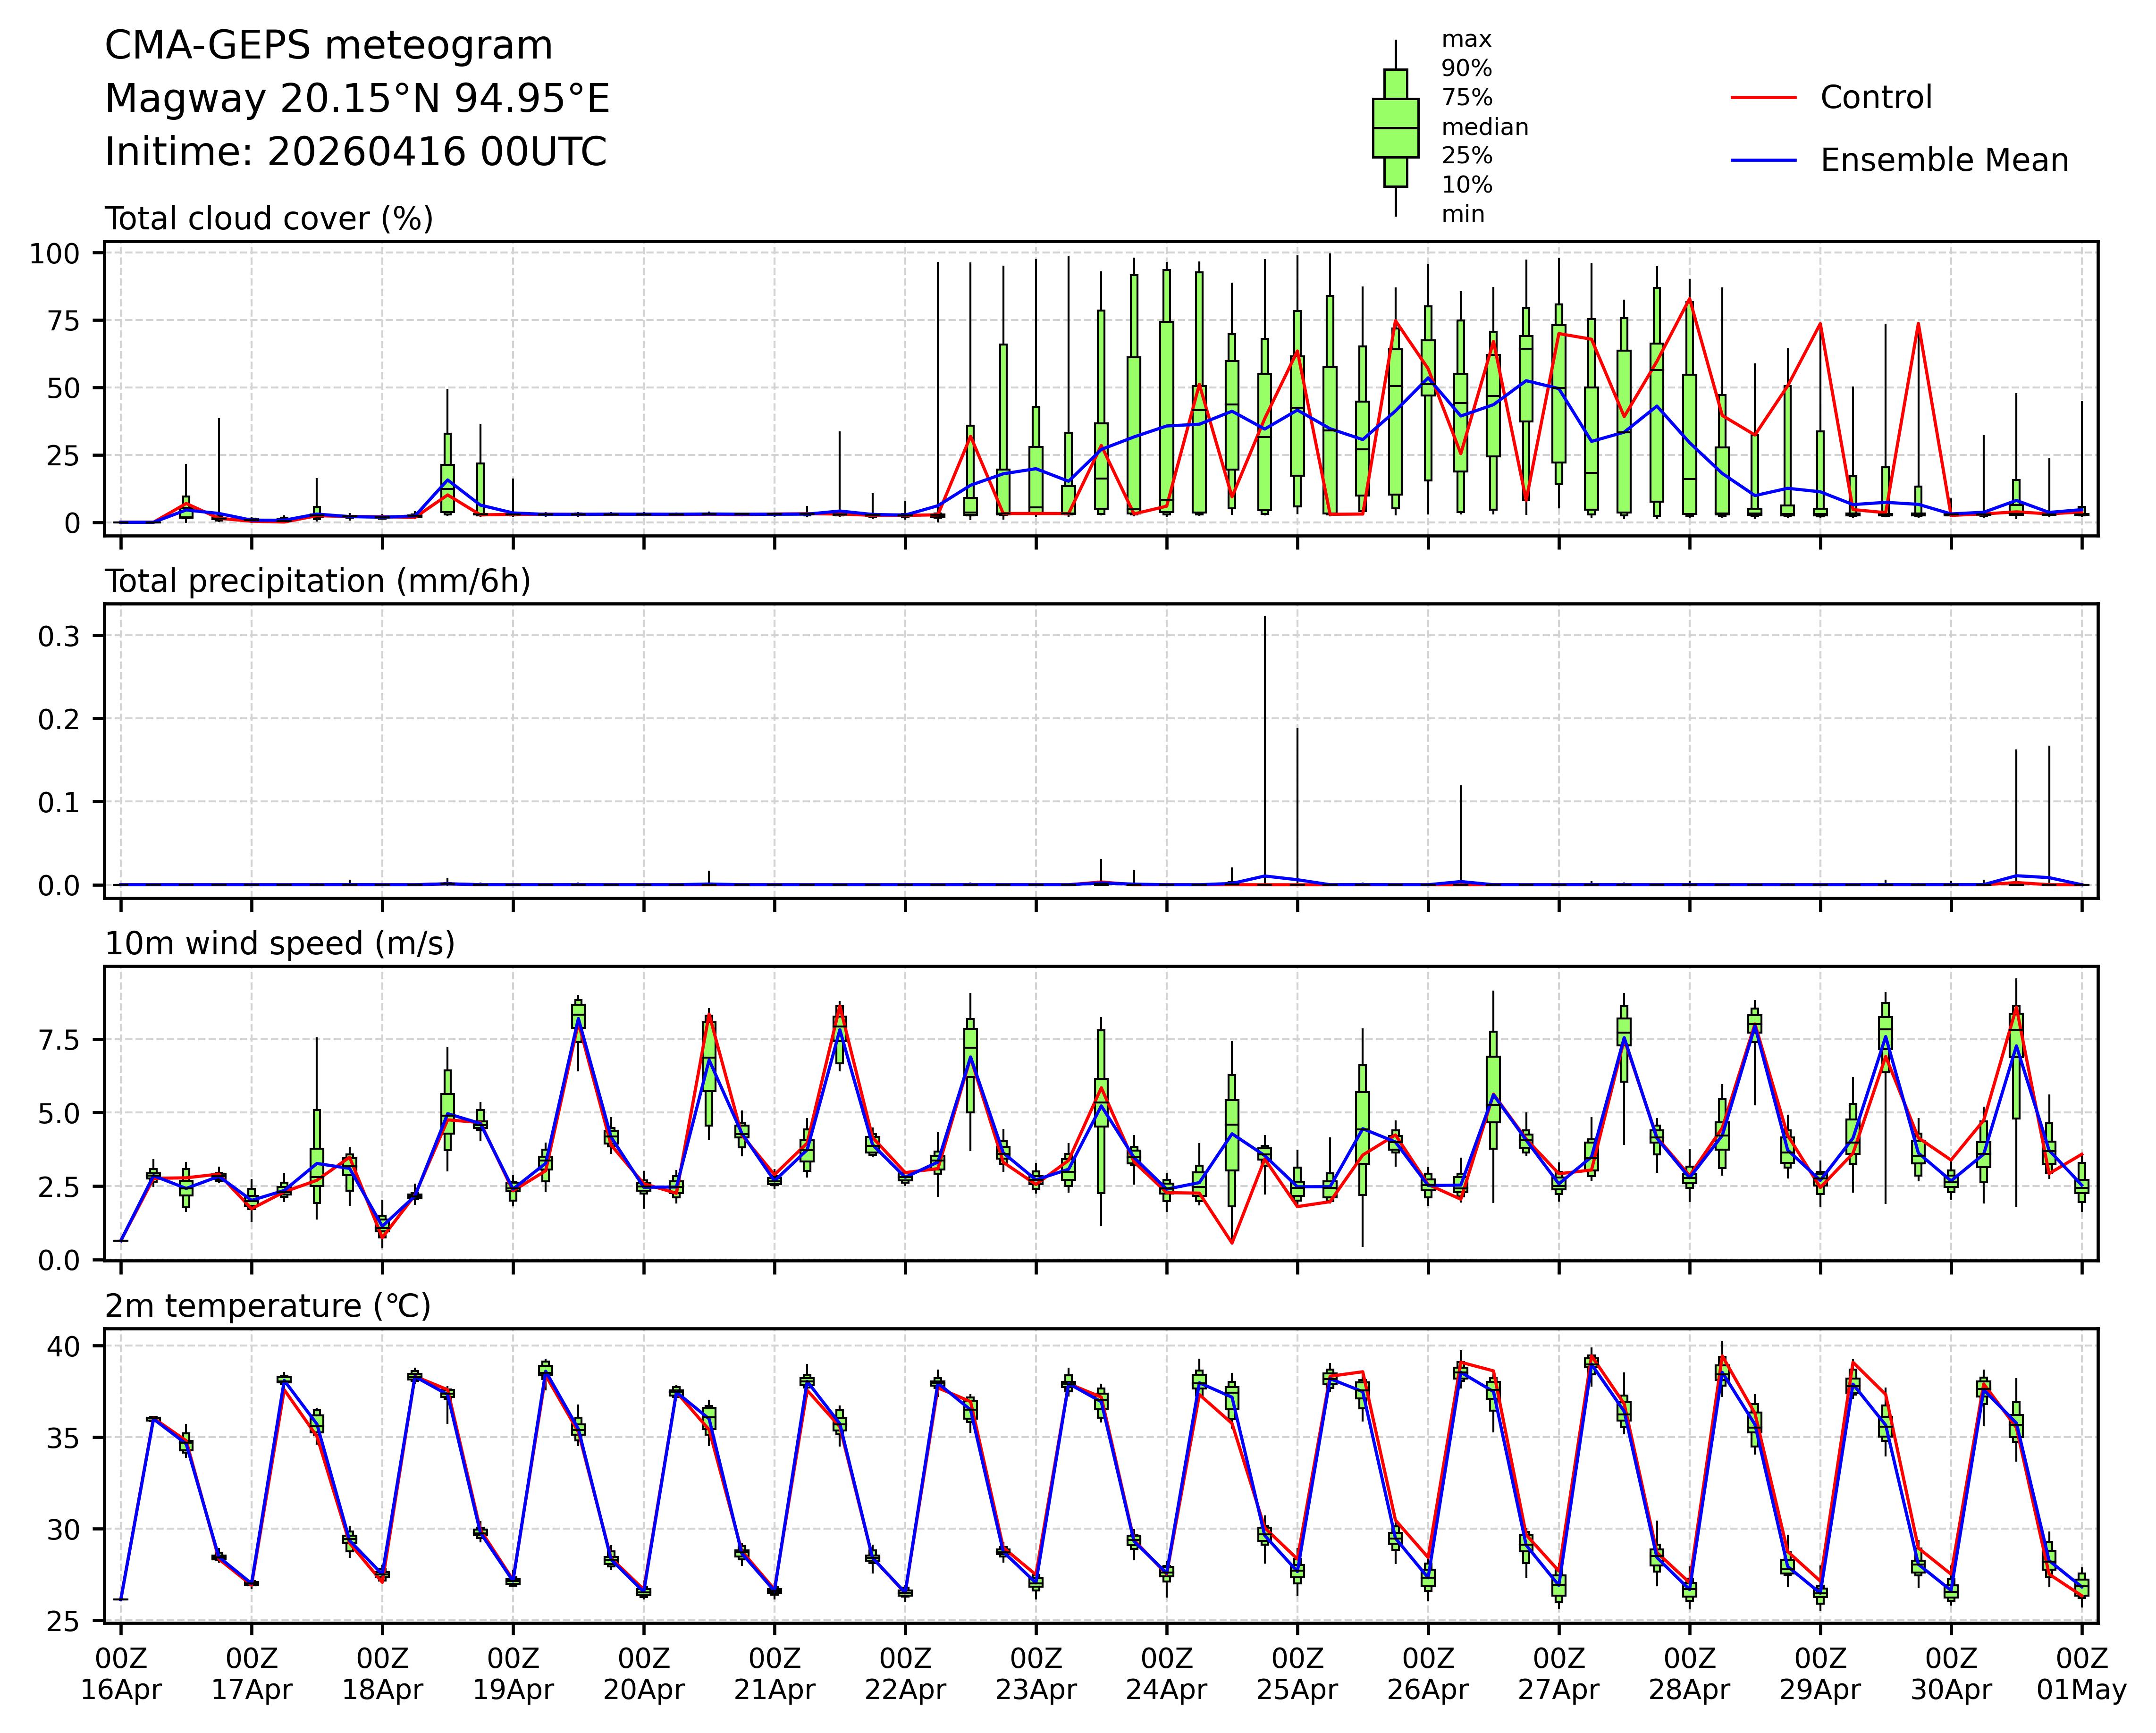Screen dimensions: 2156x1733
Task: Click the 00Z 16Apr x-axis tick label
Action: [x=120, y=1673]
